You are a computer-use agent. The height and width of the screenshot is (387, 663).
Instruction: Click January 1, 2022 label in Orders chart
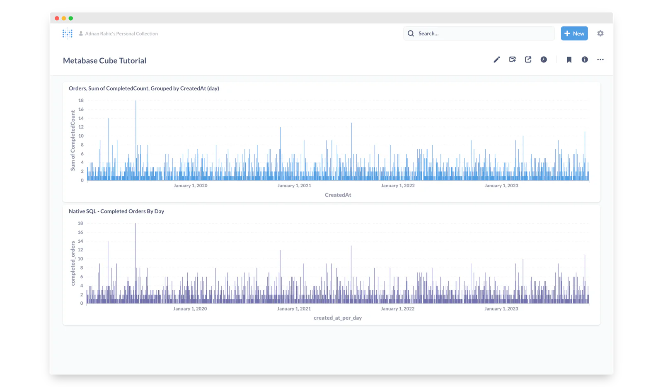tap(398, 186)
